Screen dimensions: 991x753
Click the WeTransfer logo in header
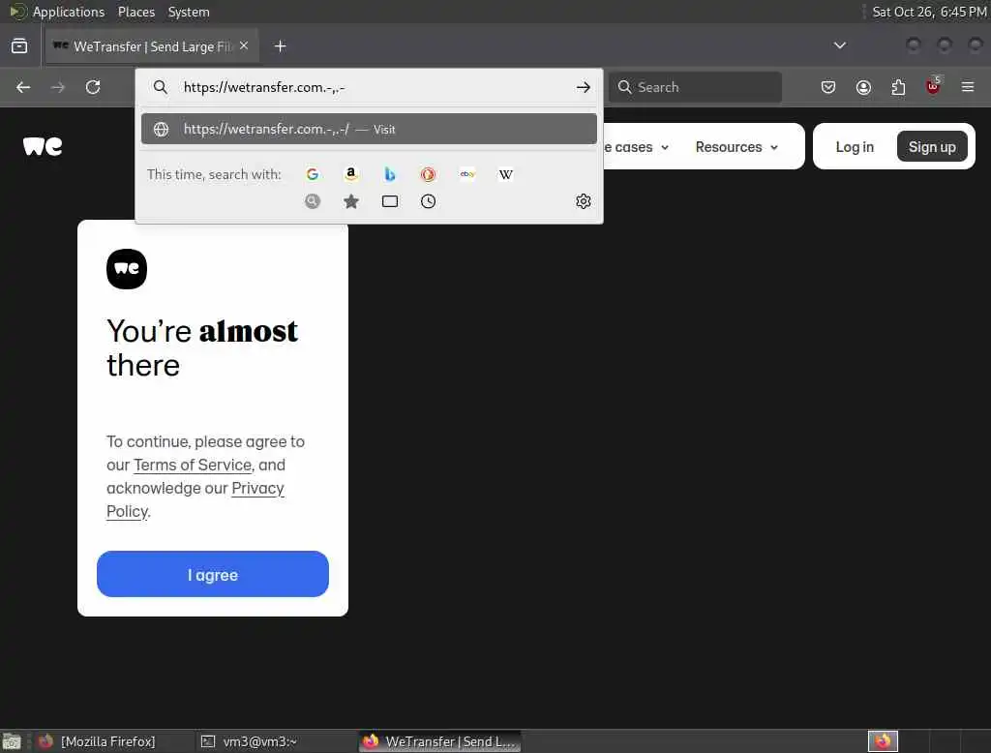coord(43,146)
